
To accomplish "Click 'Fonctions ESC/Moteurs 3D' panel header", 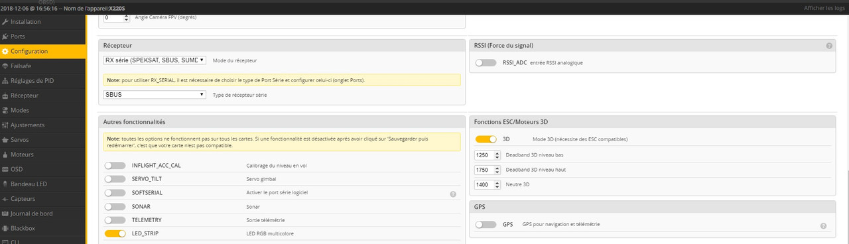I will pos(652,122).
